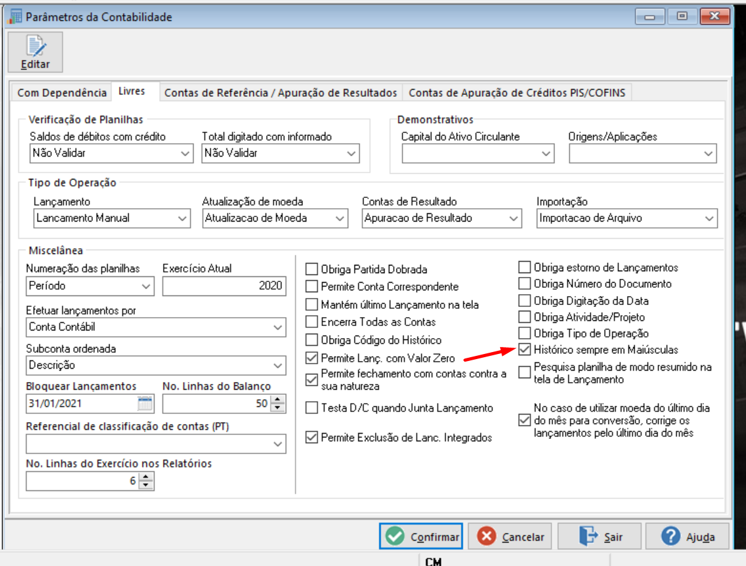
Task: Click the Parâmetros da Contabilidade title bar icon
Action: 15,17
